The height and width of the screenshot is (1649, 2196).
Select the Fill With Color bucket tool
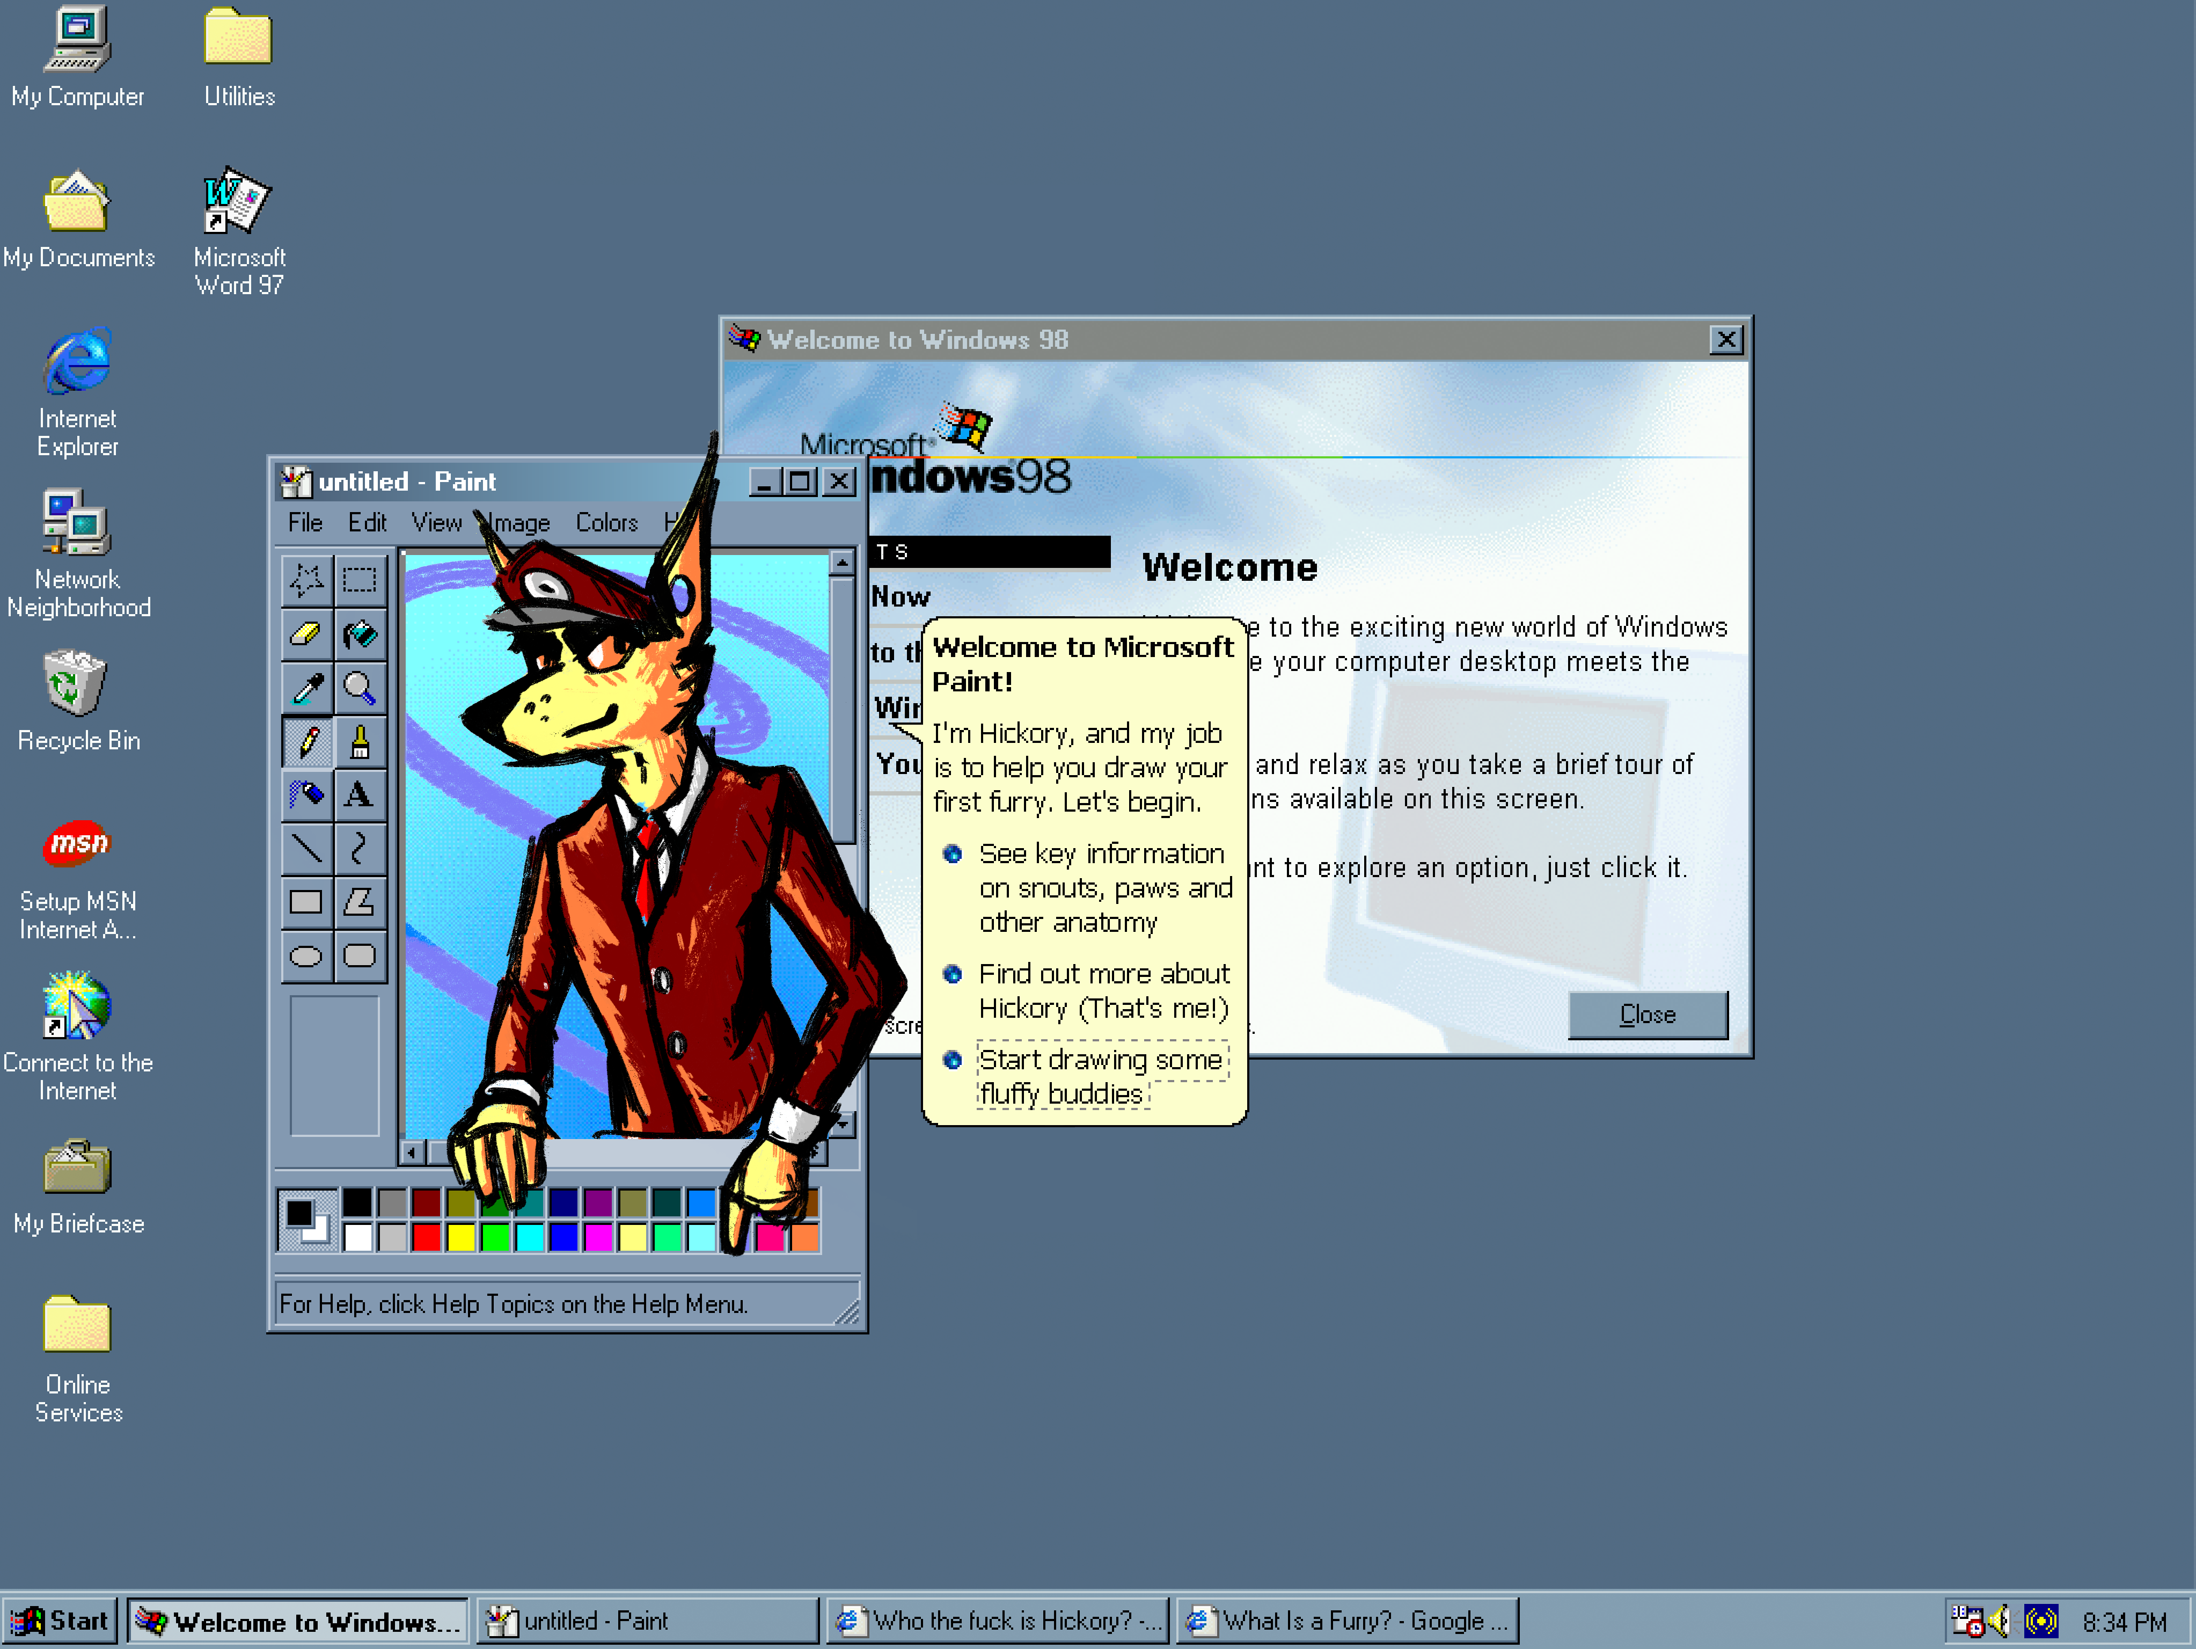(360, 633)
